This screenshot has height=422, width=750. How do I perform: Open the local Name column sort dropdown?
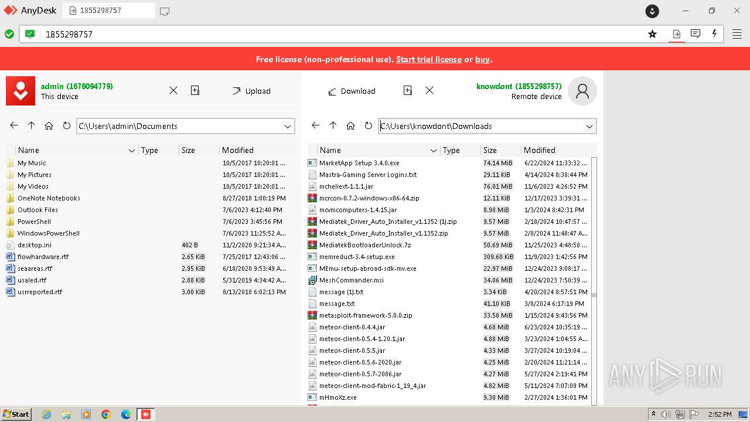pyautogui.click(x=132, y=151)
